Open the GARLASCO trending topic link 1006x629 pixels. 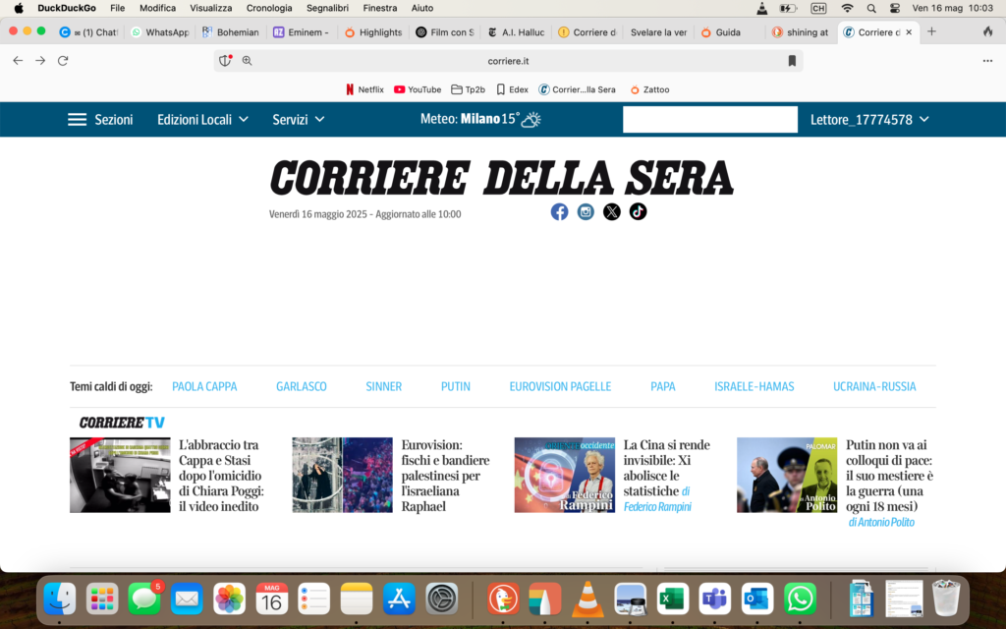pyautogui.click(x=302, y=386)
